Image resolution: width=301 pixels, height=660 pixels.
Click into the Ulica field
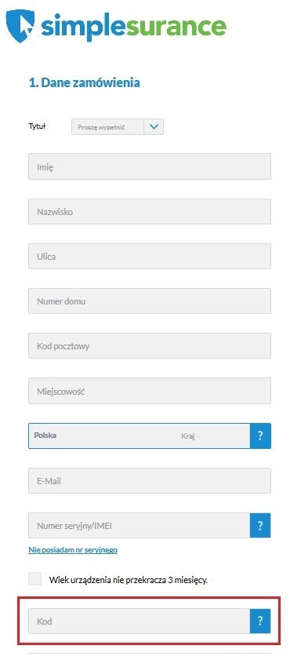coord(150,256)
